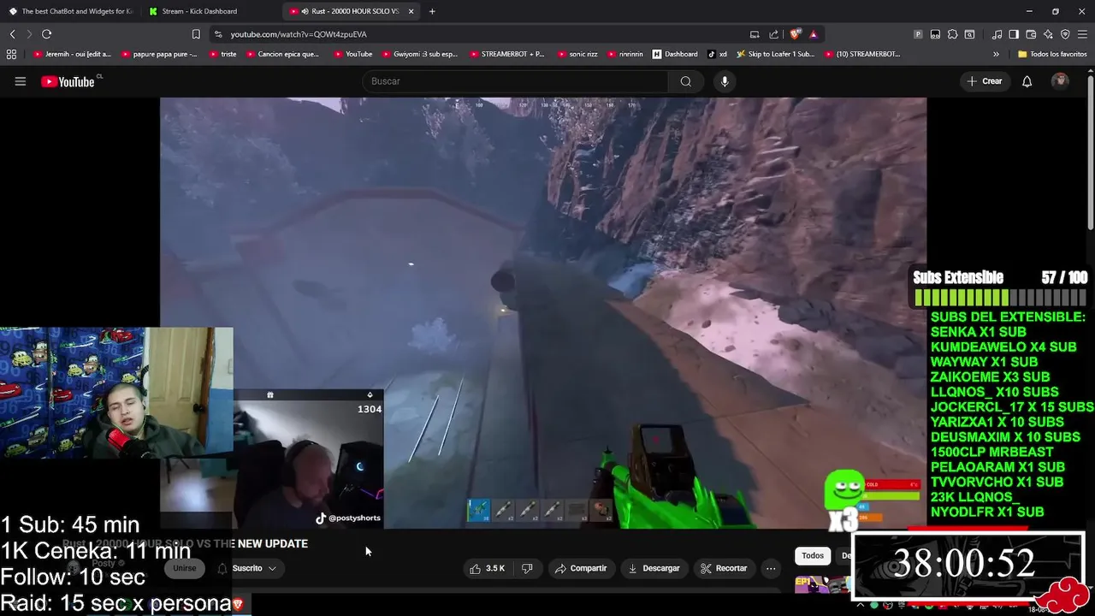The width and height of the screenshot is (1095, 616).
Task: Click the search magnifier button
Action: pos(685,81)
